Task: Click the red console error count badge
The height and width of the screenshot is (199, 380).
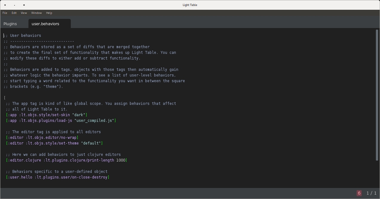Action: pos(359,193)
